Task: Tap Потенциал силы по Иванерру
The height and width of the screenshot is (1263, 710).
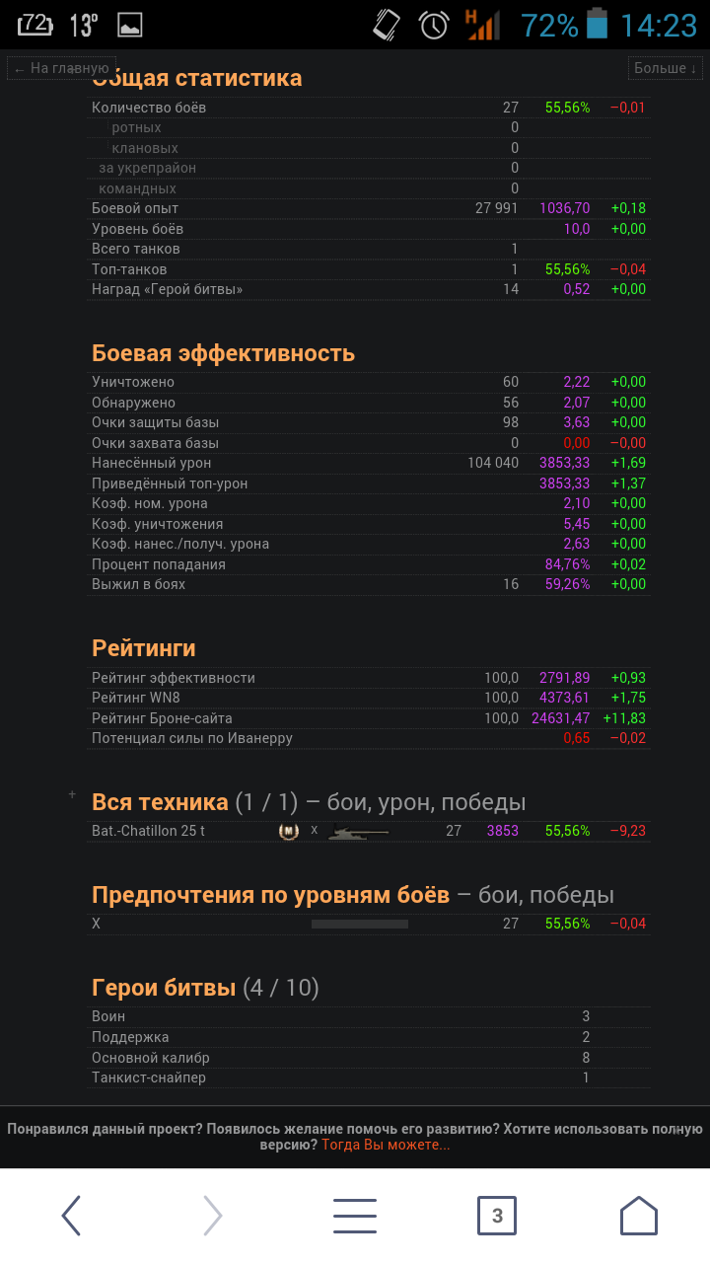Action: pos(192,738)
